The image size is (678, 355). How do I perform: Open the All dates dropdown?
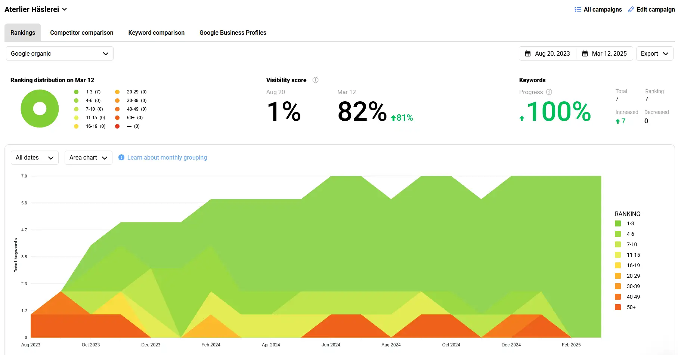coord(35,158)
